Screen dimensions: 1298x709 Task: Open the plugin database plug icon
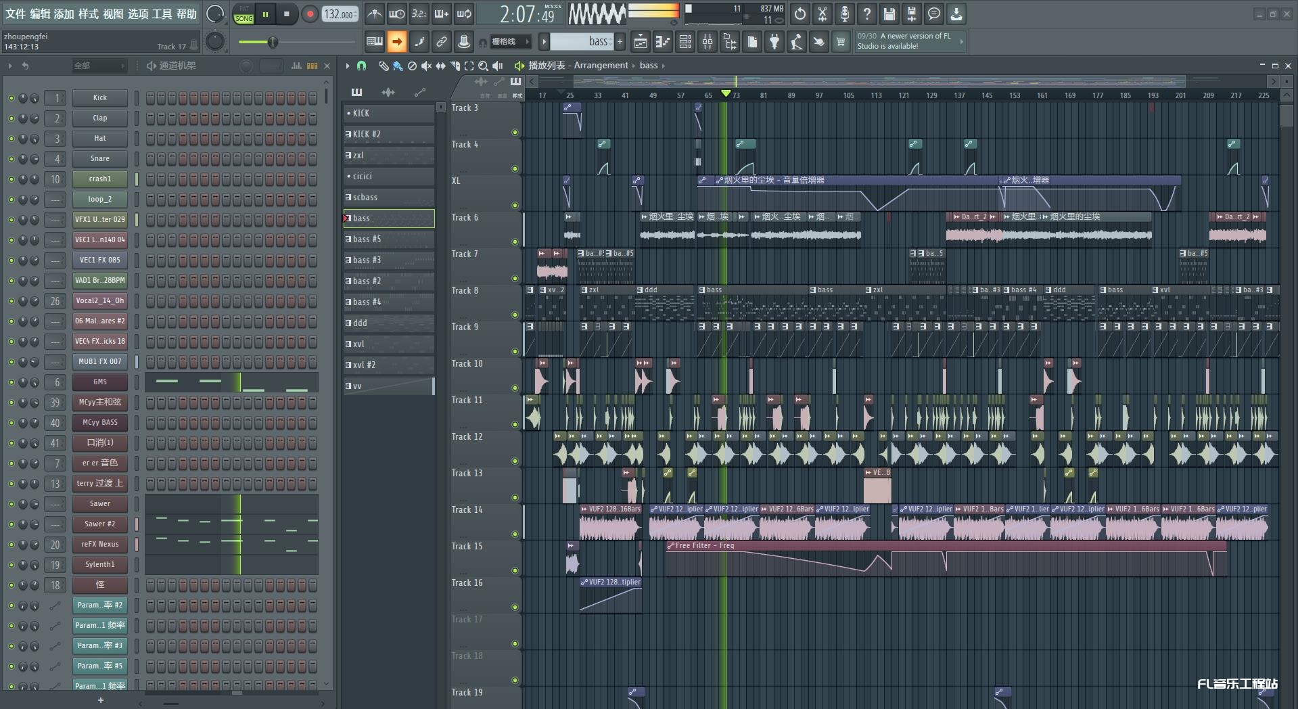pos(774,42)
